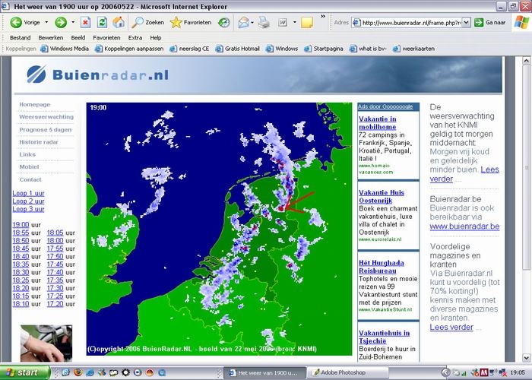
Task: Open the Extra menu
Action: coord(135,36)
